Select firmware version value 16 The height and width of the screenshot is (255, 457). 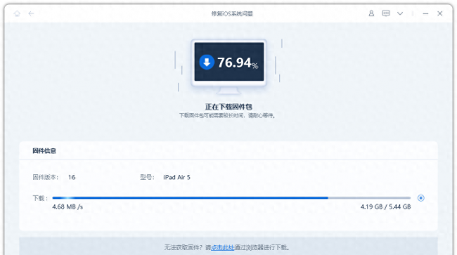tap(72, 177)
